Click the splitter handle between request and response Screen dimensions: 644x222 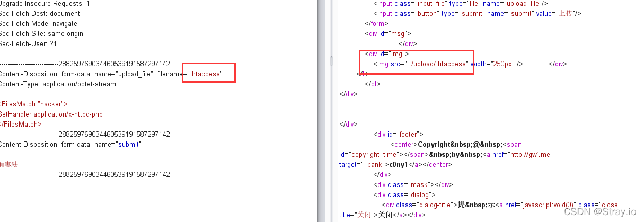pos(332,61)
